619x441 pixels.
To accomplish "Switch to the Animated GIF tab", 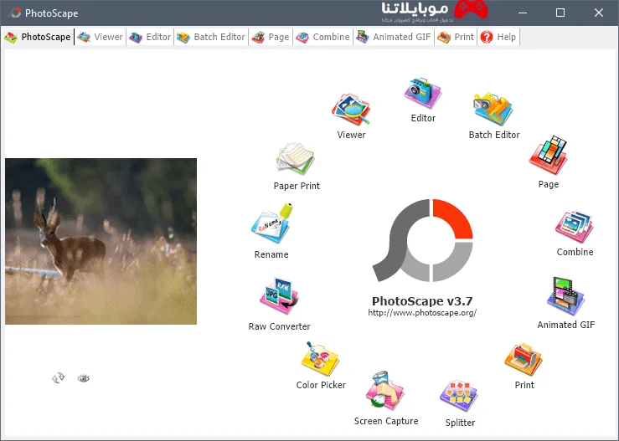I will tap(394, 37).
